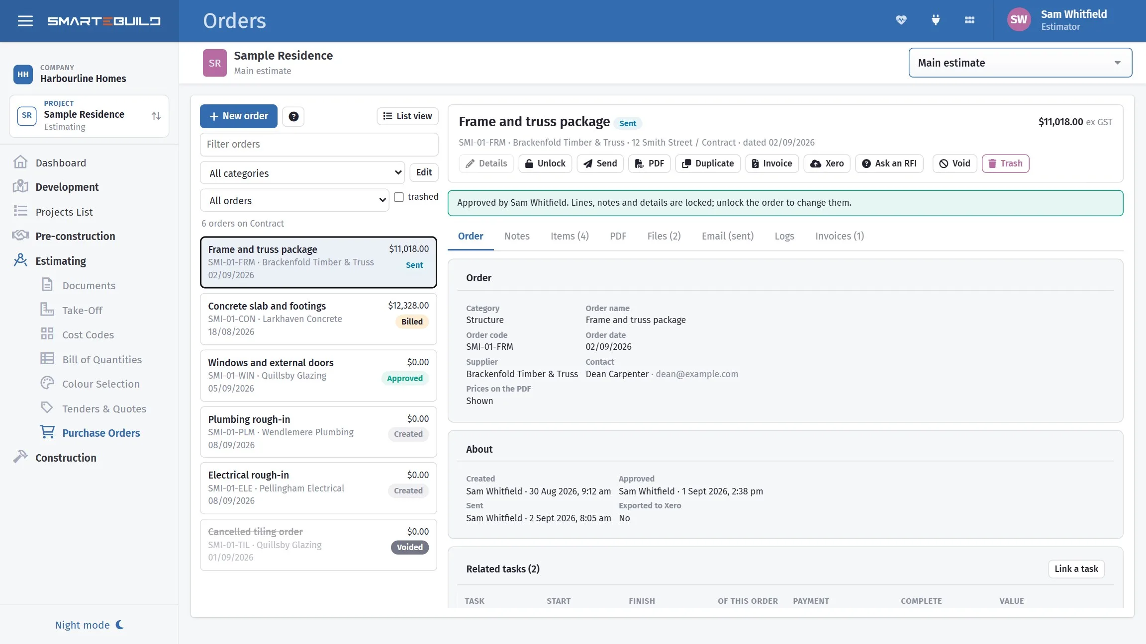Click Edit next to categories

point(424,172)
